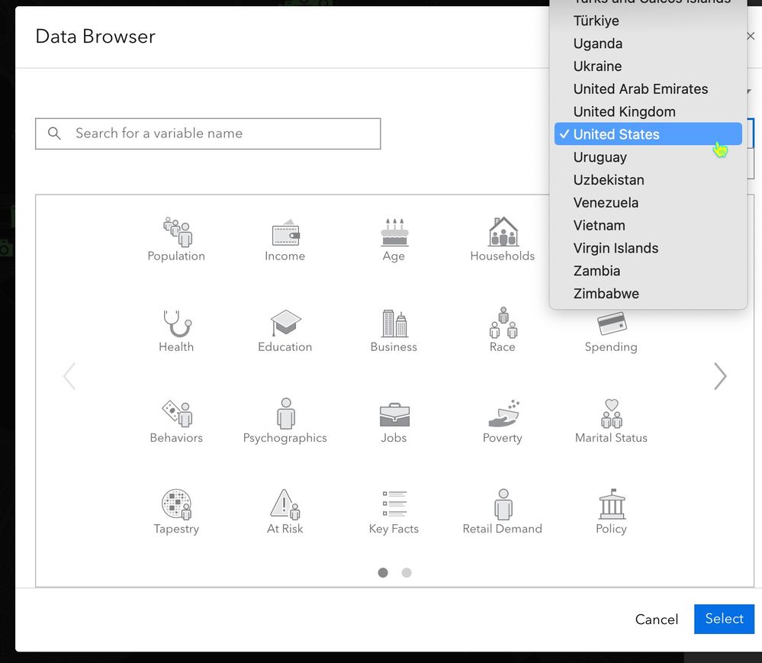Image resolution: width=762 pixels, height=663 pixels.
Task: Open the Households category
Action: [503, 240]
